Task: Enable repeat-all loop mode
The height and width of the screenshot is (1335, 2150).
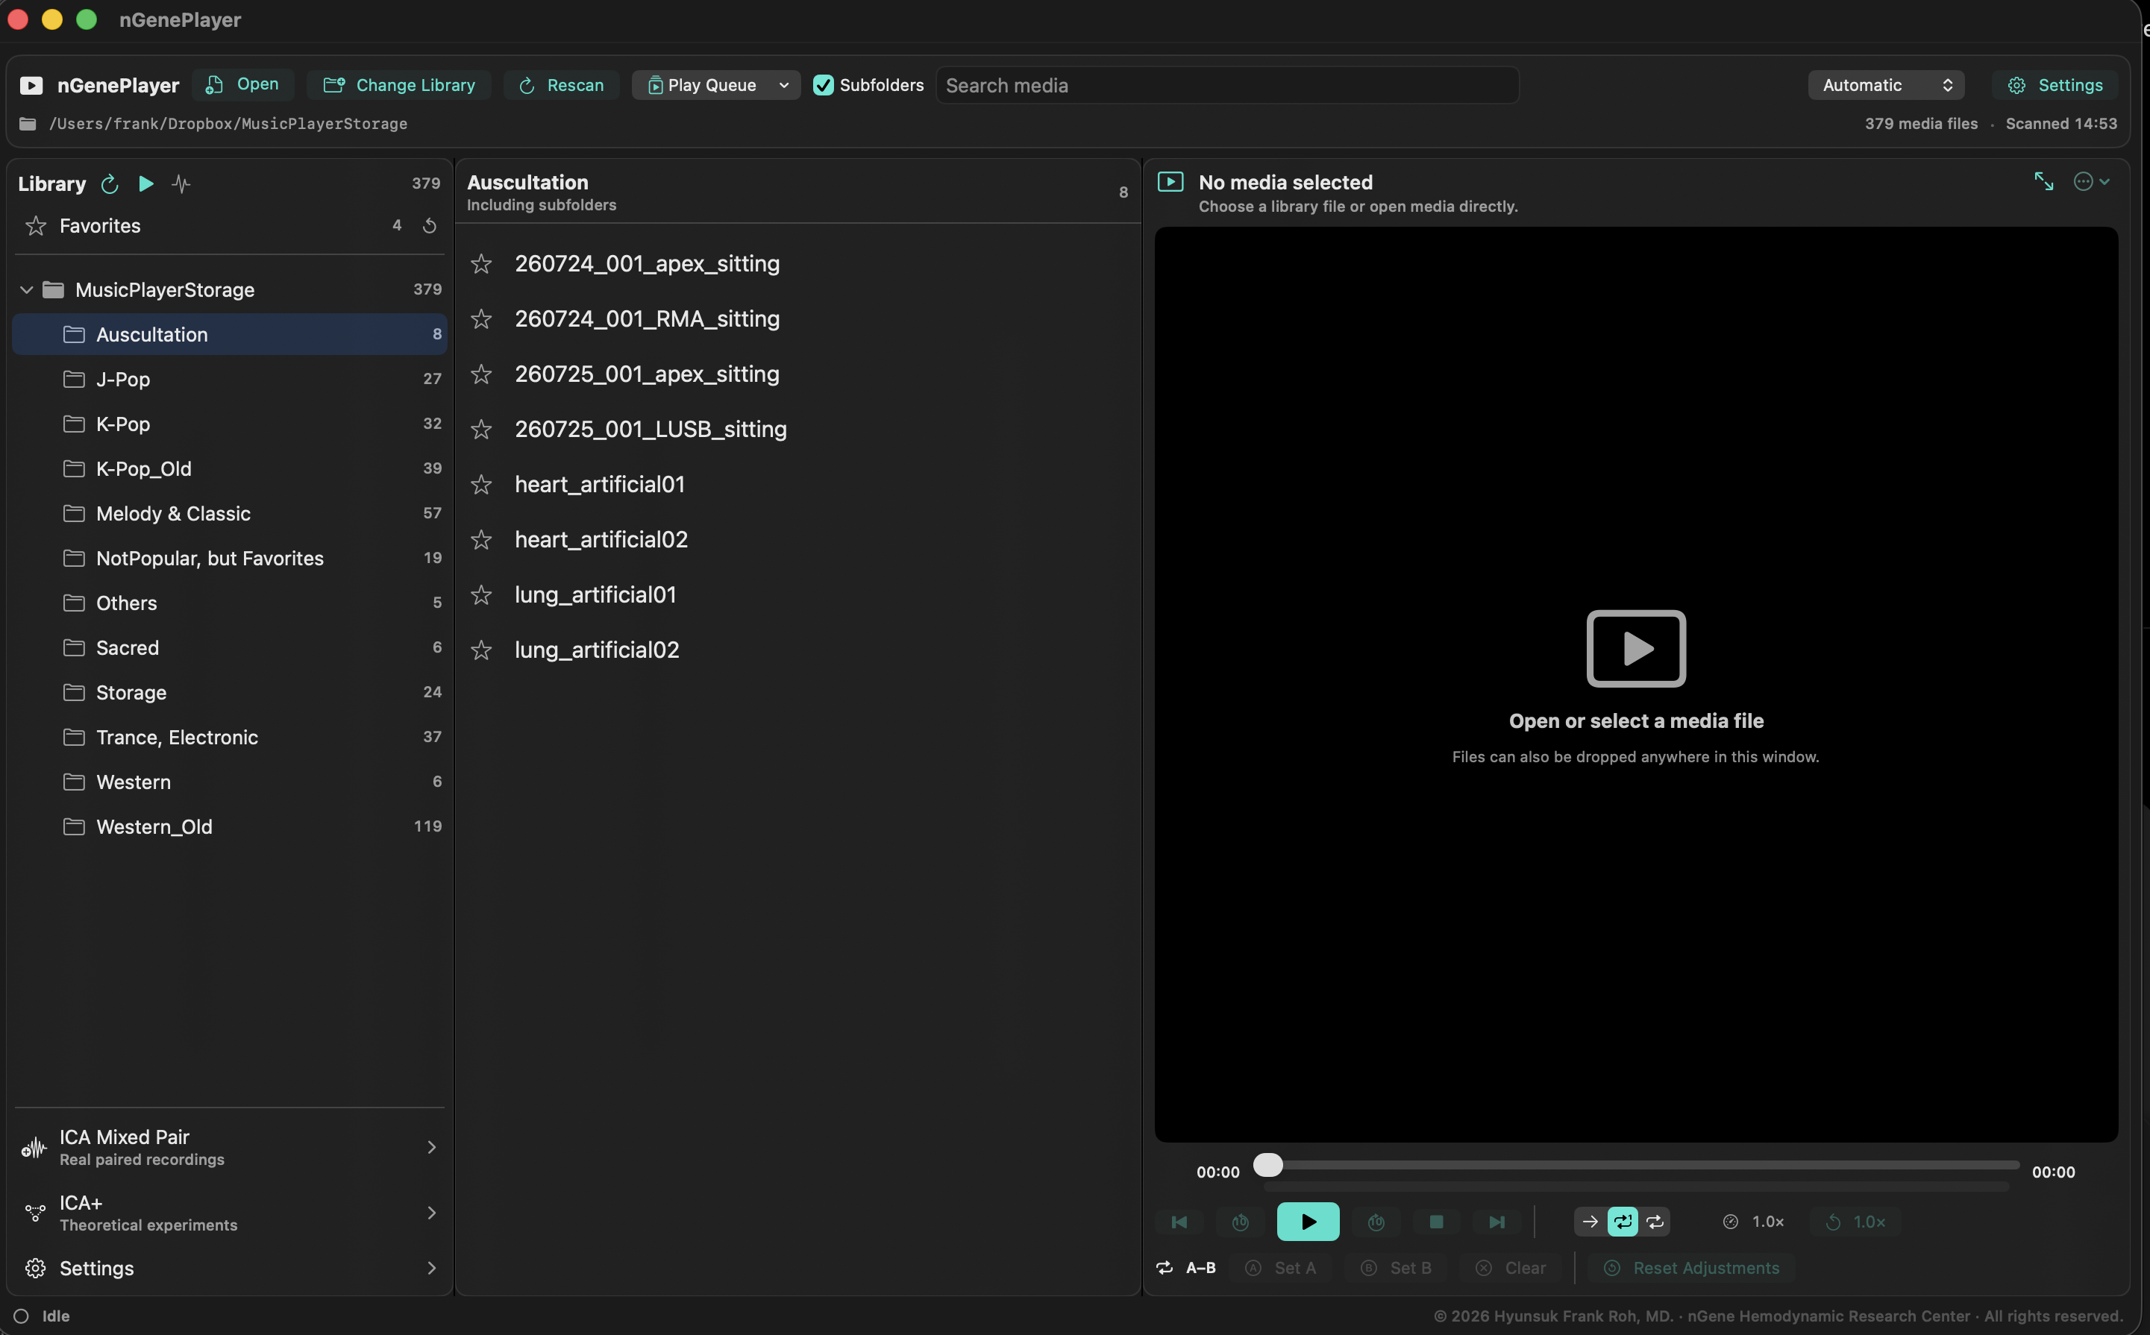Action: [x=1655, y=1222]
